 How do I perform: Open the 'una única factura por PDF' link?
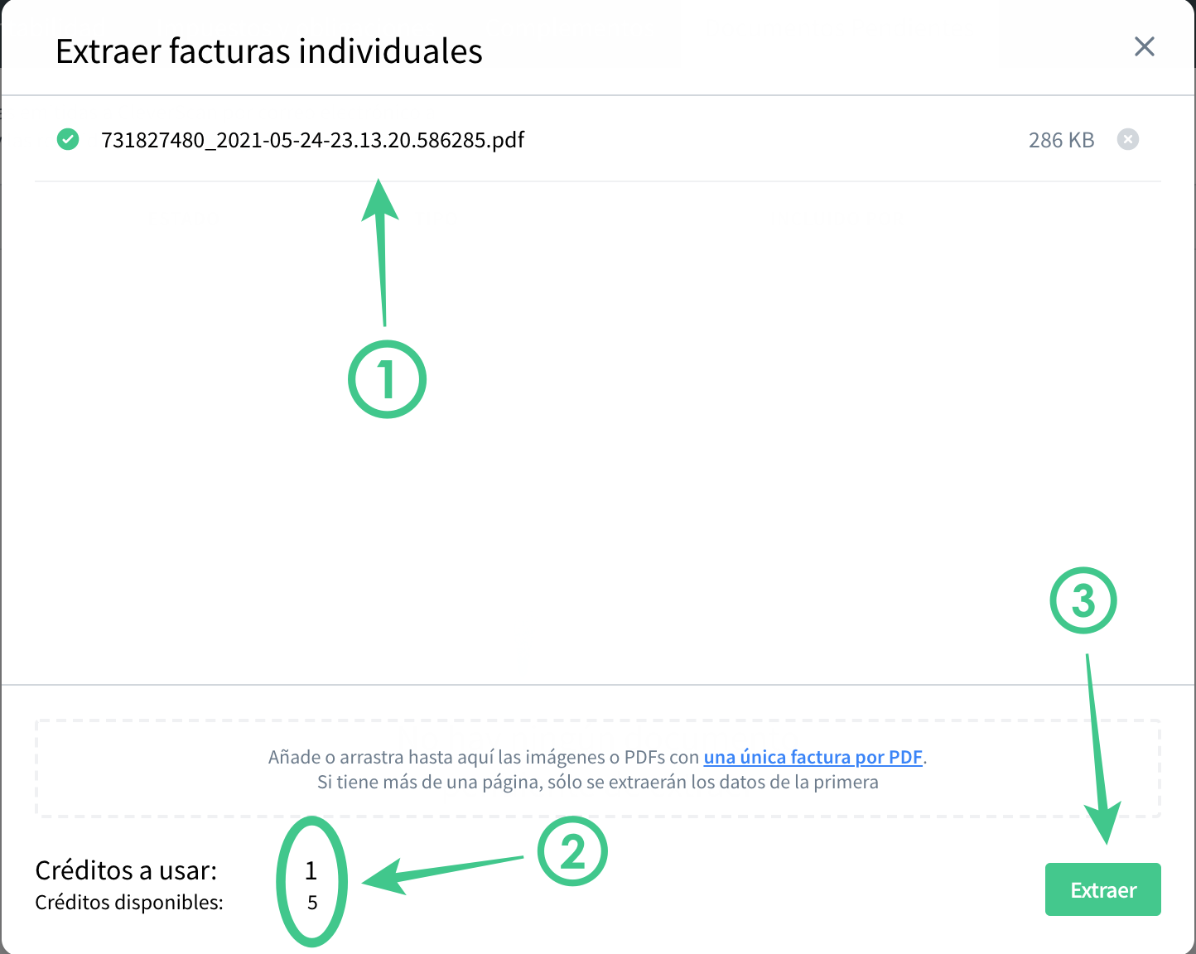813,757
